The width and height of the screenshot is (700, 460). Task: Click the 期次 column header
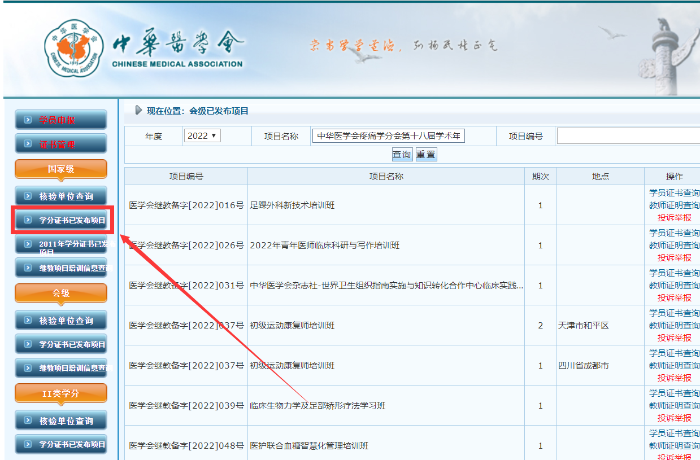click(540, 177)
